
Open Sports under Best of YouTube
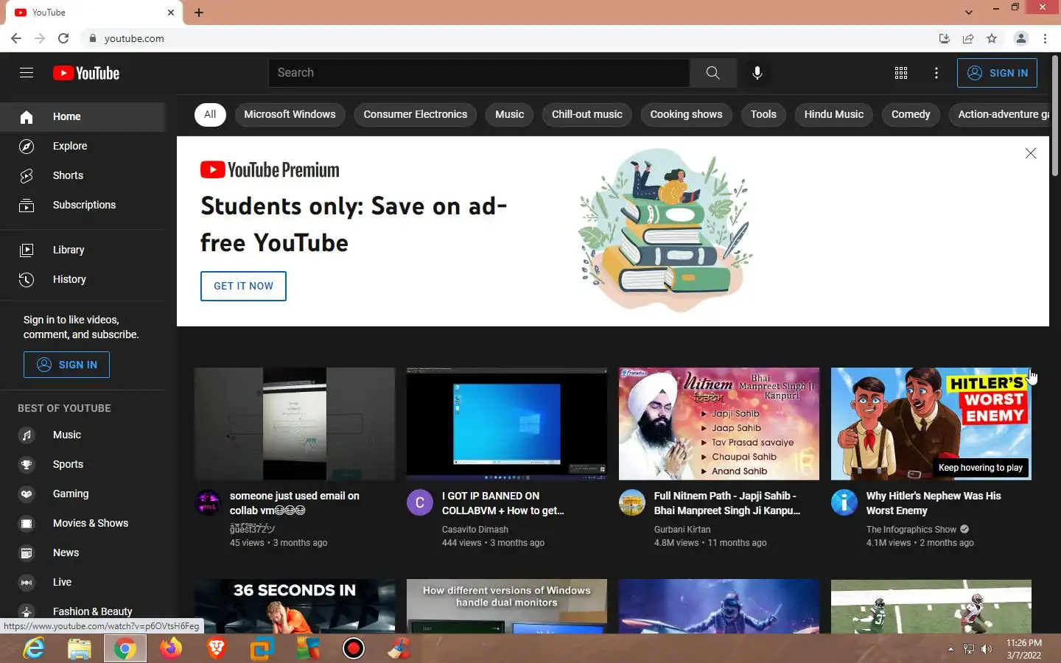tap(83, 464)
